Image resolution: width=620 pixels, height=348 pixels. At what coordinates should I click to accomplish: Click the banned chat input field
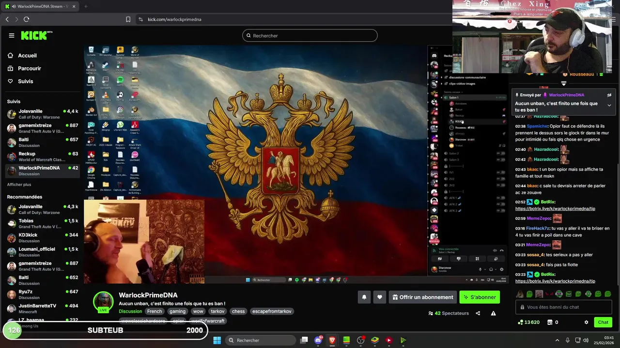click(x=563, y=307)
